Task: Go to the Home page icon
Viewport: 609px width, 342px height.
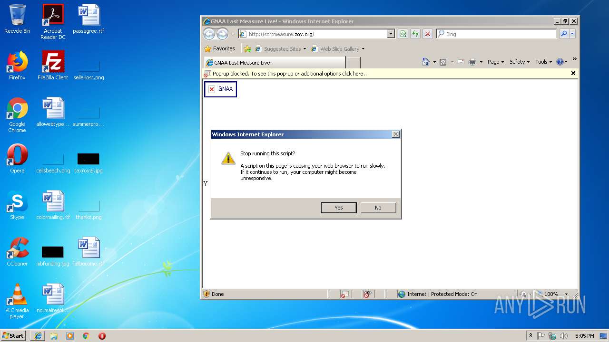Action: pyautogui.click(x=426, y=62)
